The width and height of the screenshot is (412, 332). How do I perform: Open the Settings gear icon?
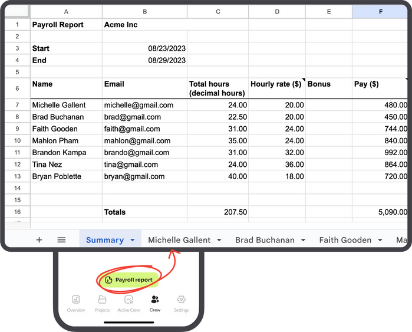(x=182, y=300)
